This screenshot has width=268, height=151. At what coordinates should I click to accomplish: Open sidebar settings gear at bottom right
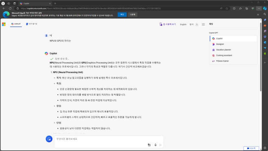265,148
